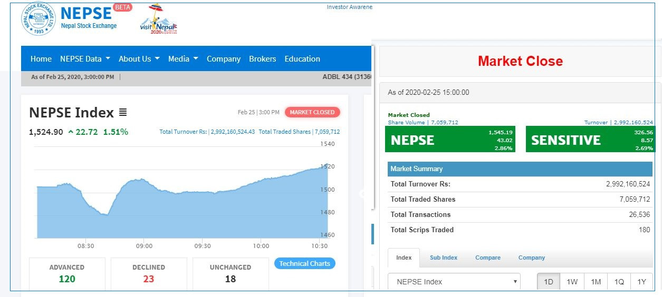
Task: Click the green up arrow before 22.72
Action: (x=71, y=132)
